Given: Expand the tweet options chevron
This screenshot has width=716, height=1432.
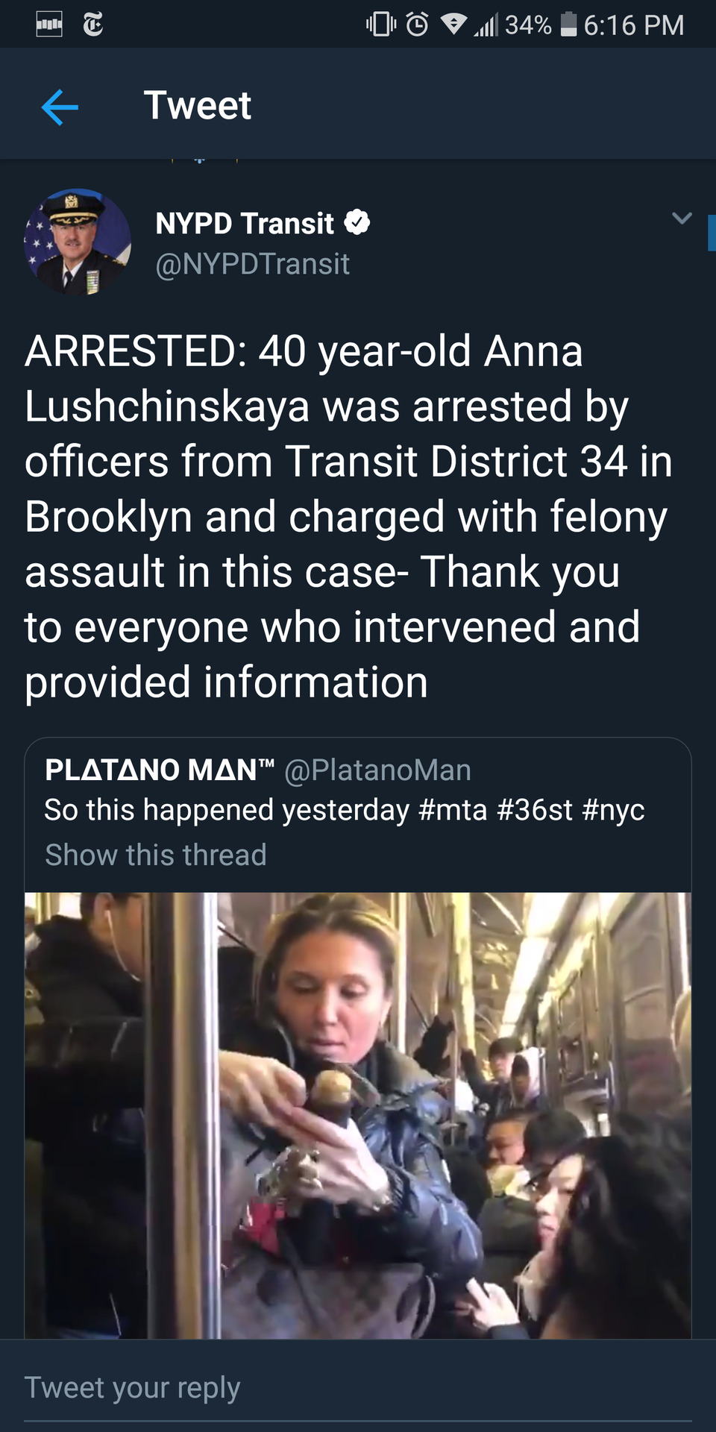Looking at the screenshot, I should (682, 219).
